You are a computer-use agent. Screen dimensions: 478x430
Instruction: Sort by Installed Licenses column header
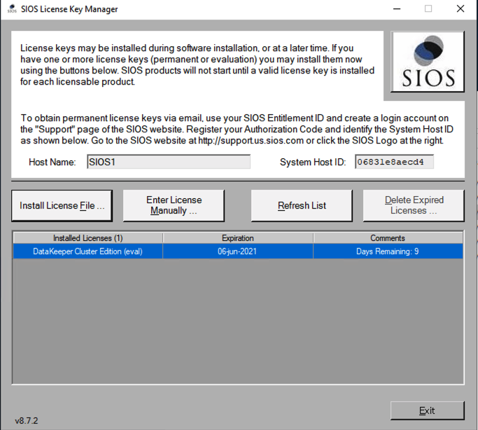(87, 238)
